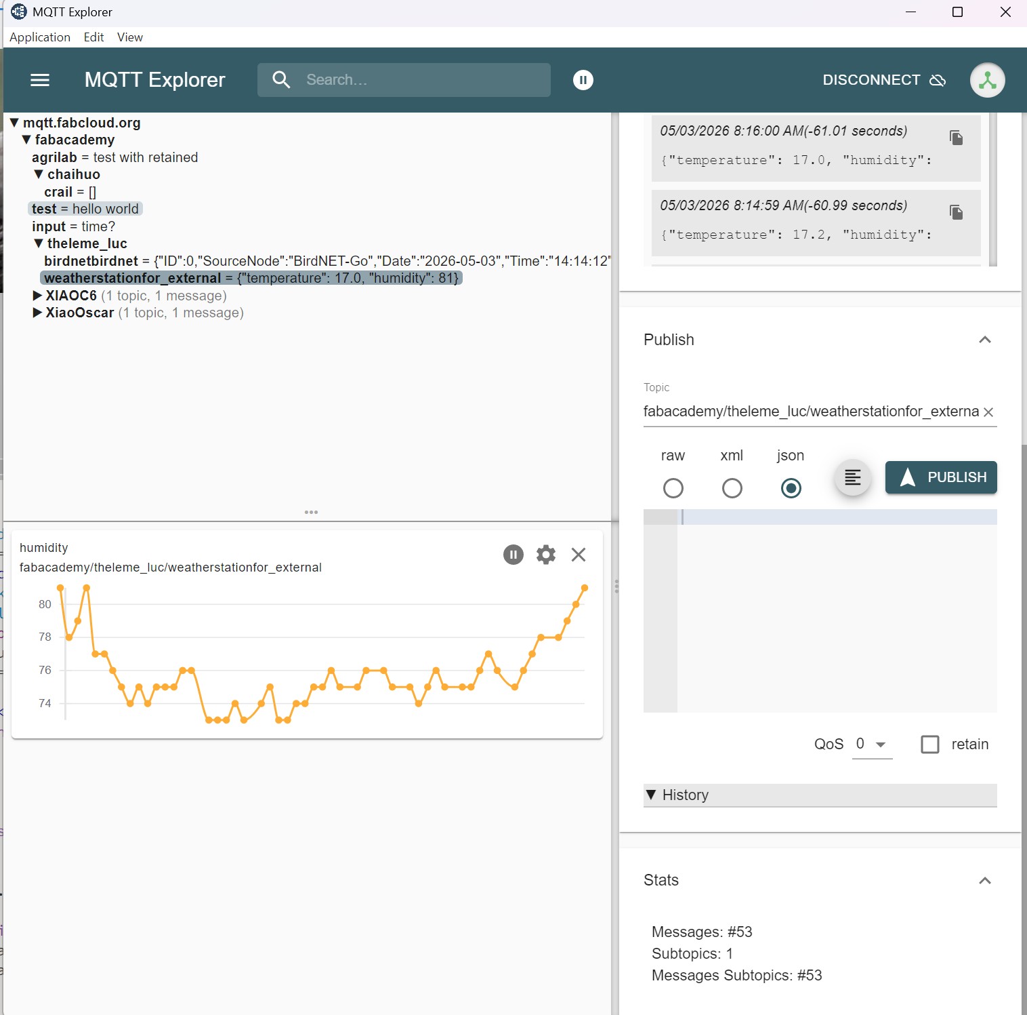
Task: Maximize the MQTT Explorer window
Action: click(957, 12)
